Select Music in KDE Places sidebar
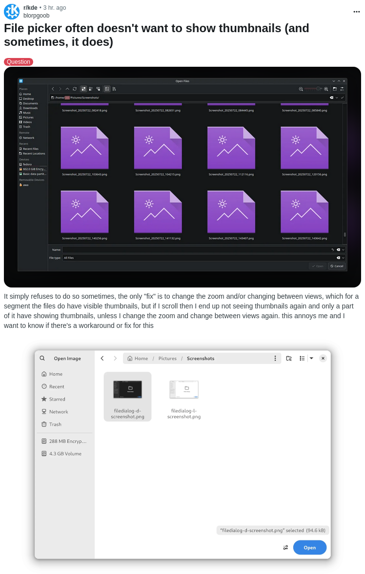Viewport: 365px width, 574px height. (25, 113)
